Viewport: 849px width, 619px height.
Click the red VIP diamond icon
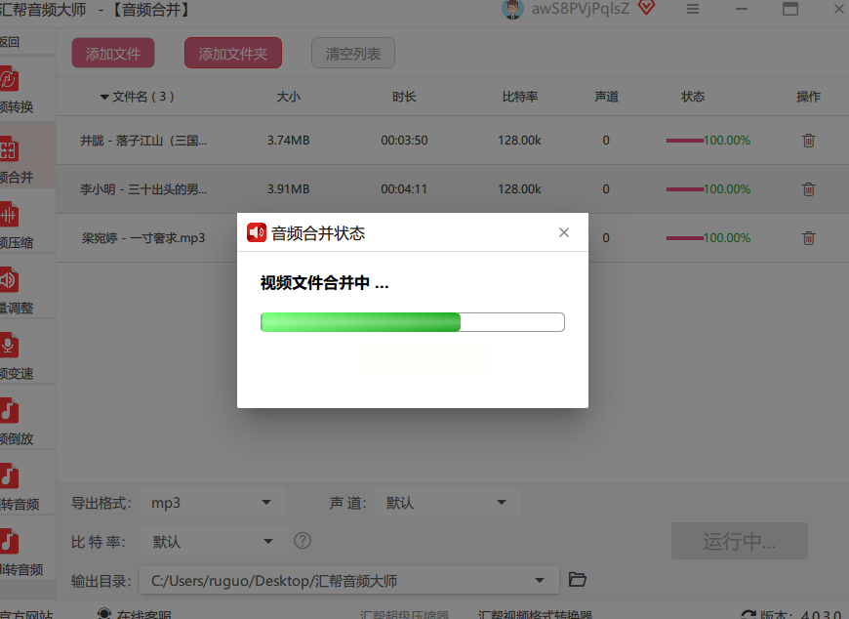coord(646,8)
